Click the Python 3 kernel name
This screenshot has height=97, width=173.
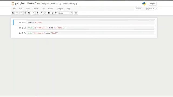click(150, 9)
